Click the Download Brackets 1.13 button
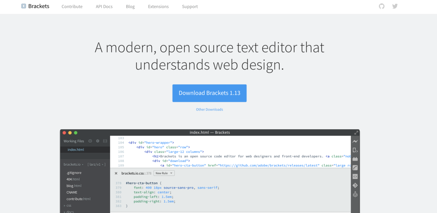This screenshot has width=437, height=213. 209,93
